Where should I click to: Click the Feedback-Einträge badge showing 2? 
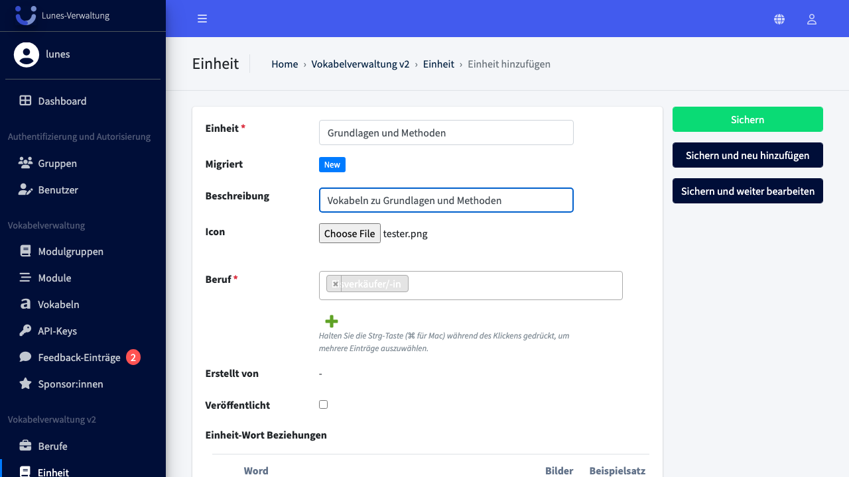[133, 357]
